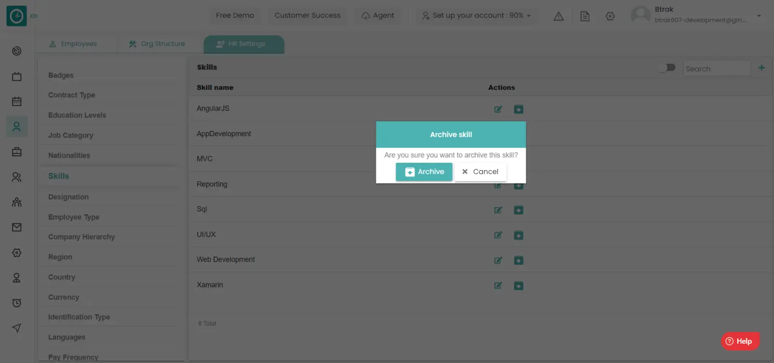Select Designation in settings list
This screenshot has width=774, height=363.
[69, 197]
